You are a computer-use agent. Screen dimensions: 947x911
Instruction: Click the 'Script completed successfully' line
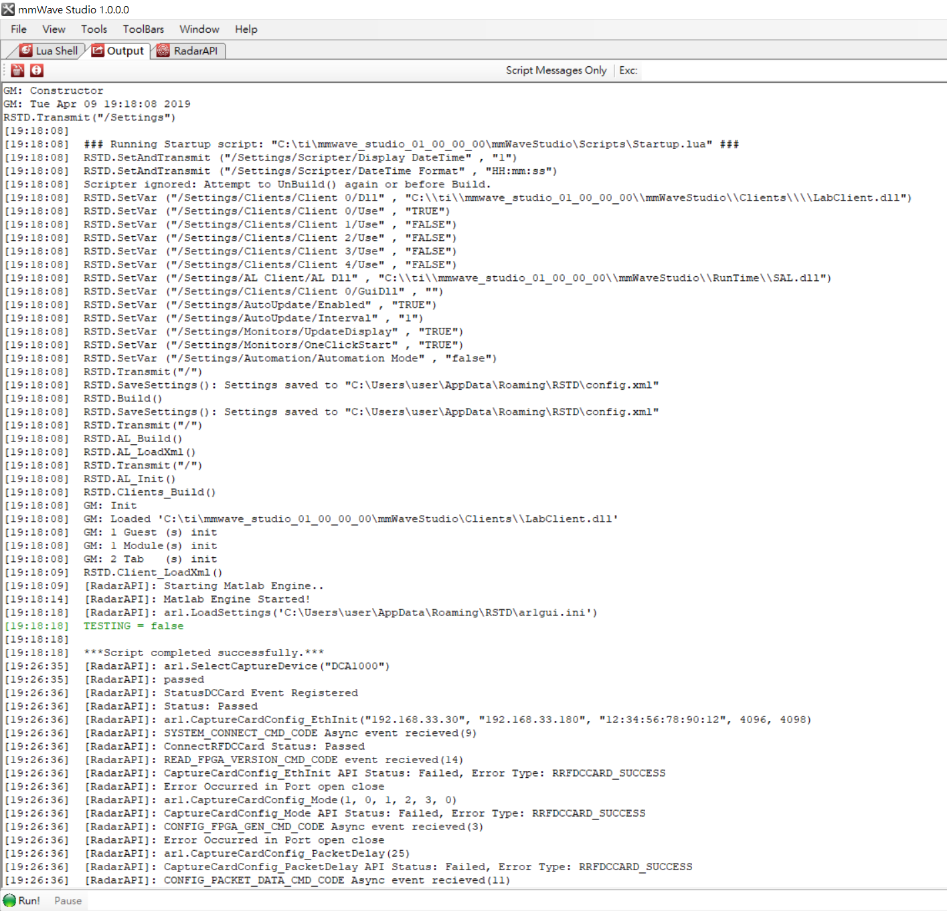point(164,652)
